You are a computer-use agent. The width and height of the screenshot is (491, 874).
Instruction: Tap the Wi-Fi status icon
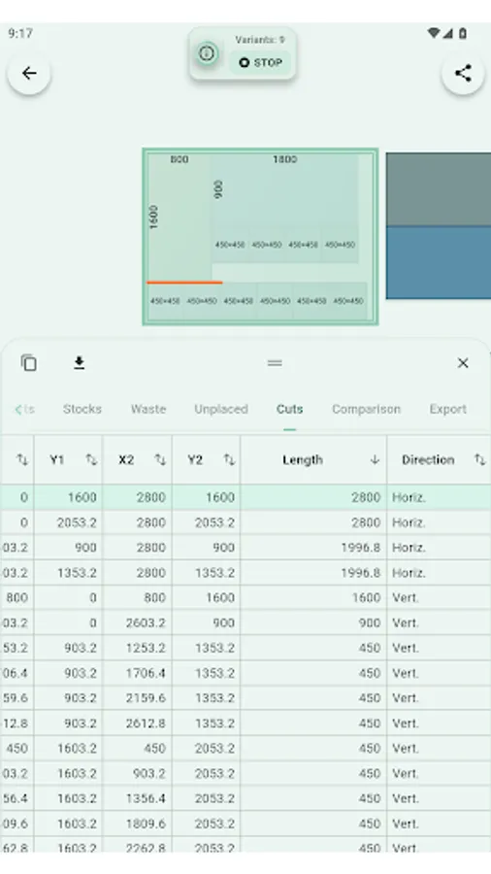(433, 33)
